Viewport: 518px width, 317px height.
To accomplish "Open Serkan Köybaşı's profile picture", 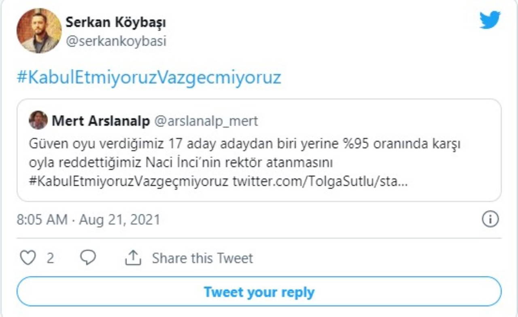I will pyautogui.click(x=39, y=31).
